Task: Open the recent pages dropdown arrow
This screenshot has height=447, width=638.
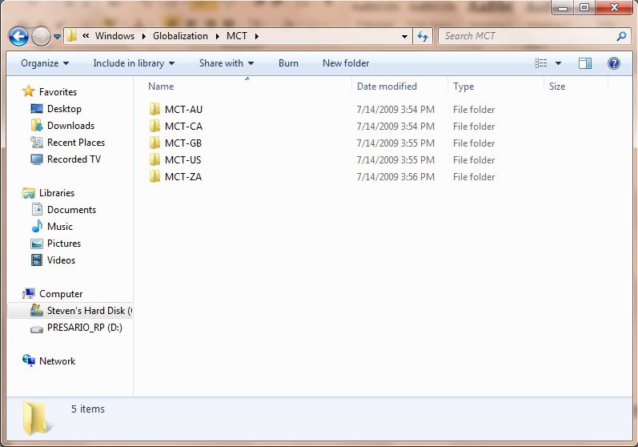Action: pos(58,37)
